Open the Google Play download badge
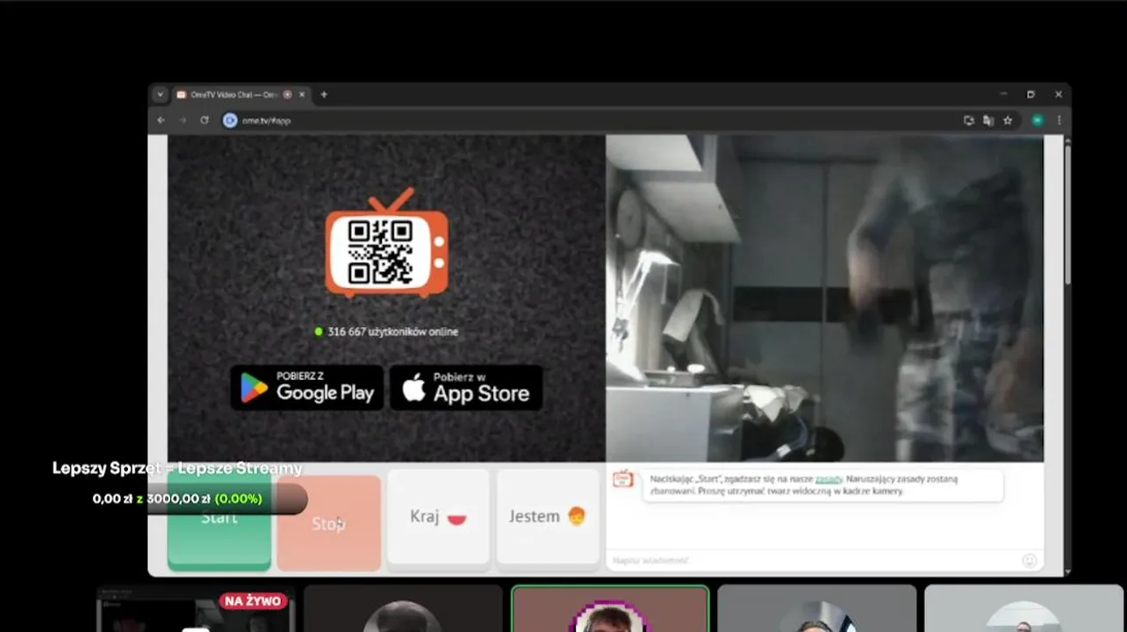 coord(307,387)
